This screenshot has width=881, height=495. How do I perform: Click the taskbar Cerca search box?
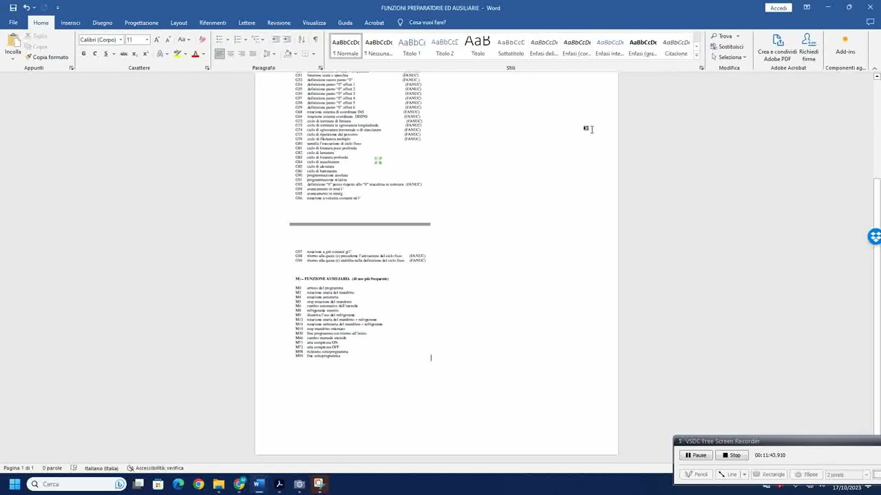[x=76, y=484]
